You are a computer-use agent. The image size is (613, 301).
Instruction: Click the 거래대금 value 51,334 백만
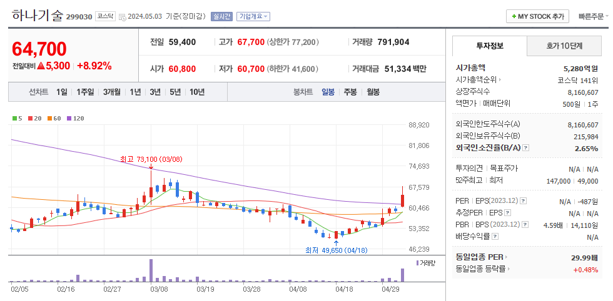[x=405, y=69]
